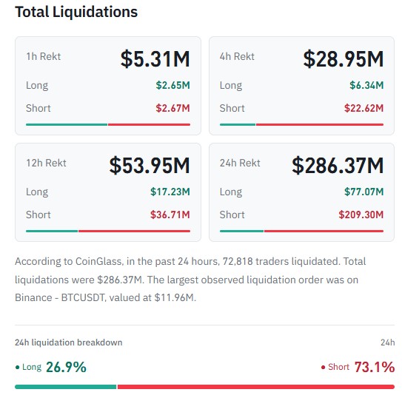The image size is (402, 395).
Task: Click the 1h Long value $2.65M
Action: [172, 85]
